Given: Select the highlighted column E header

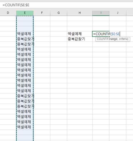Looking at the screenshot, I should (x=25, y=13).
